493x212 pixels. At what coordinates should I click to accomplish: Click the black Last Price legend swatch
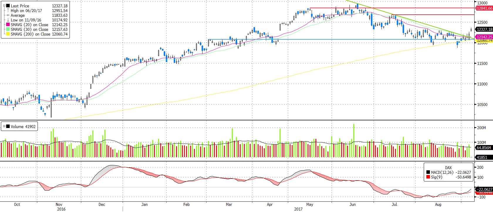pyautogui.click(x=8, y=6)
